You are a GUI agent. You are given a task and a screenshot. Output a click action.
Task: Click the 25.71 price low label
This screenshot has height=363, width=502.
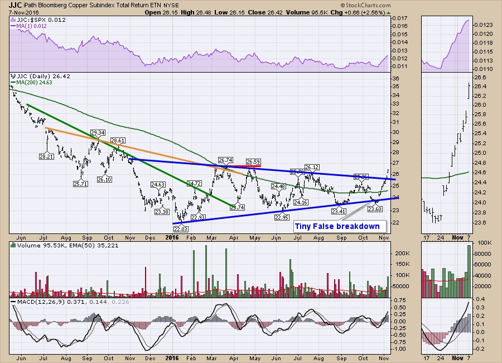point(80,184)
